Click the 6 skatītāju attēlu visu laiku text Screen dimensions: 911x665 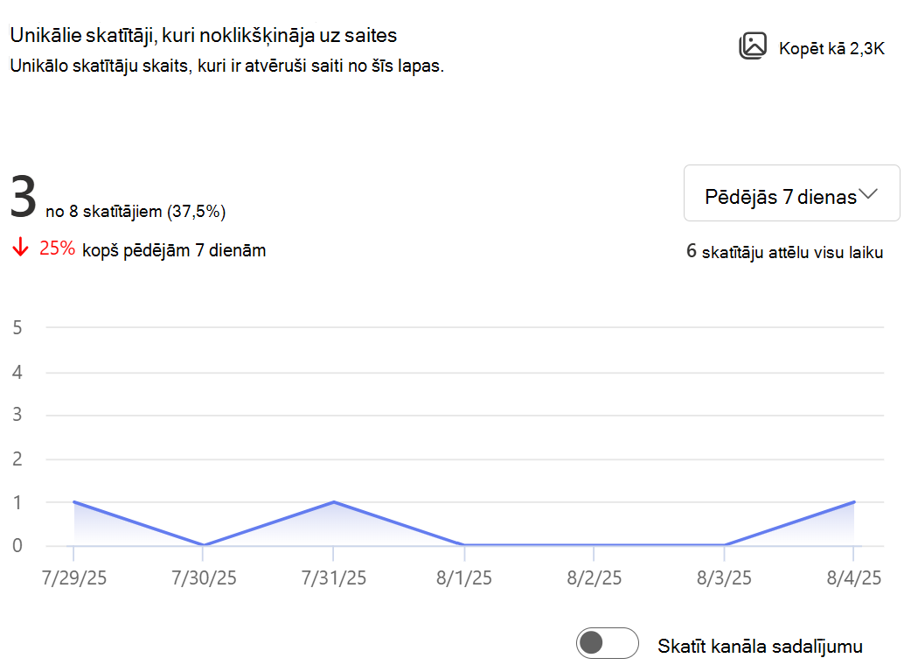[x=784, y=252]
